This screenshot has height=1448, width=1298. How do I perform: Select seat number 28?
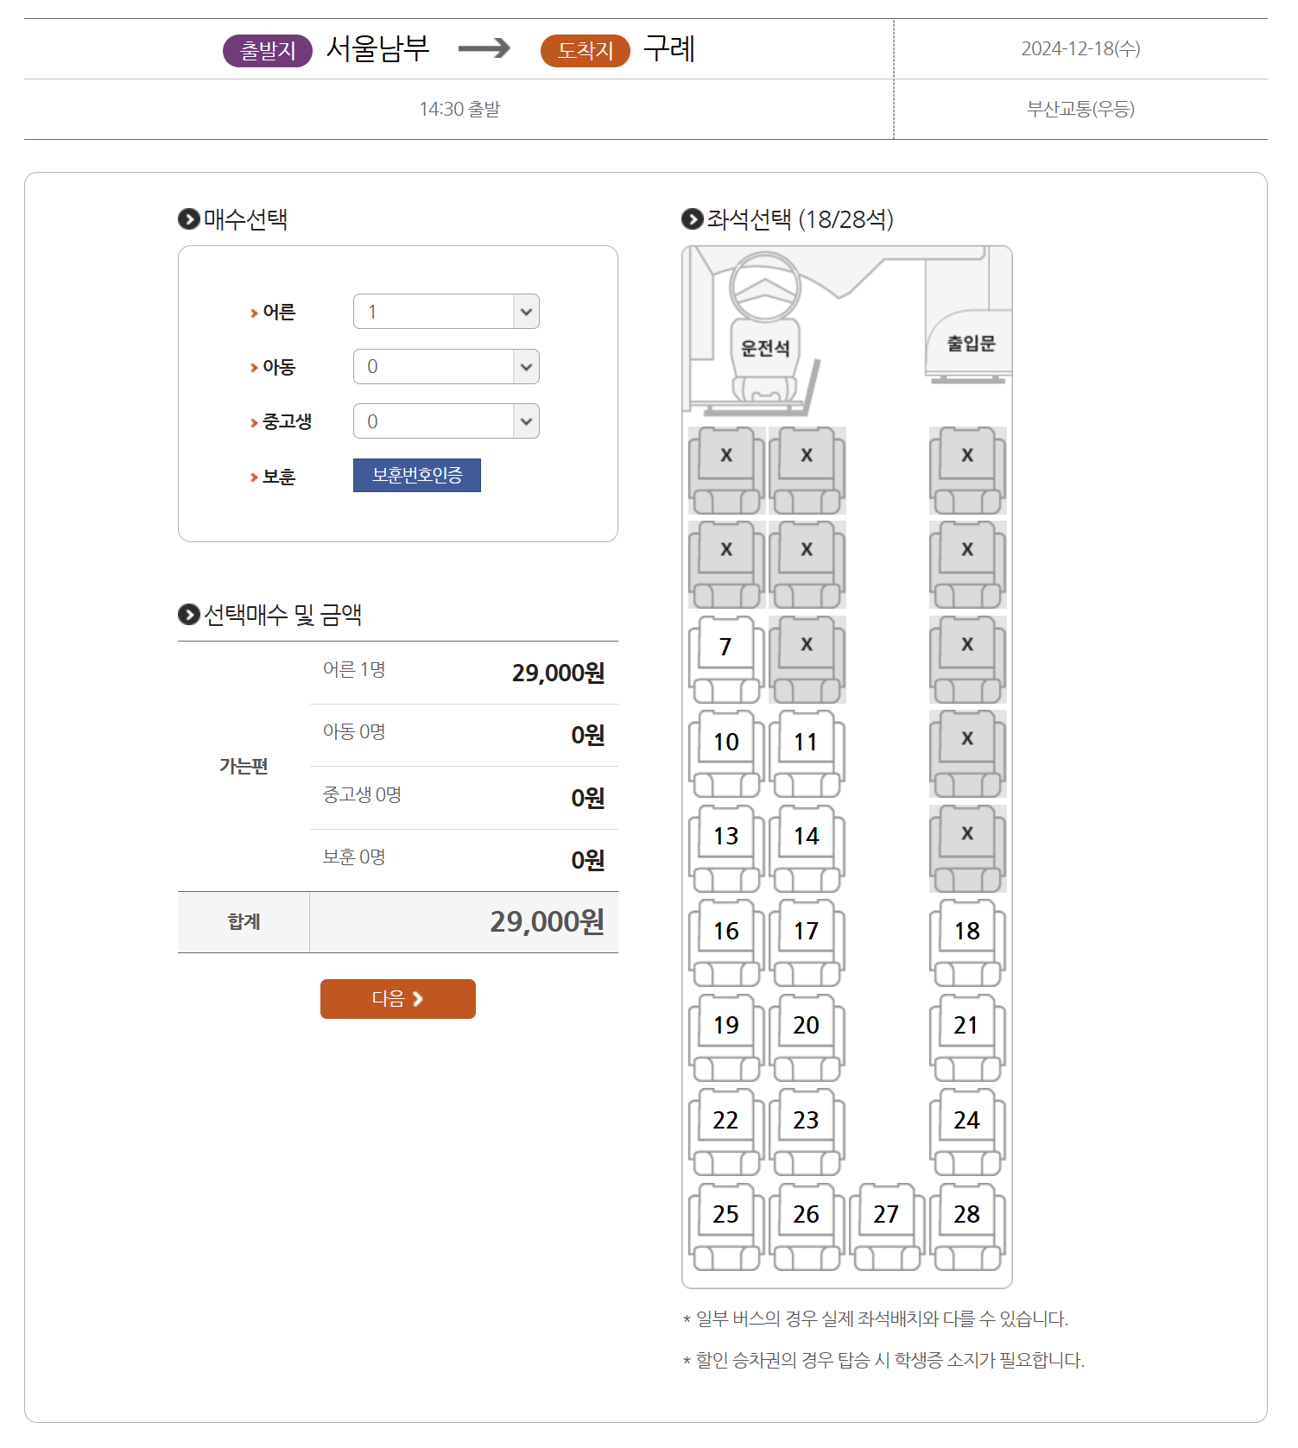967,1226
